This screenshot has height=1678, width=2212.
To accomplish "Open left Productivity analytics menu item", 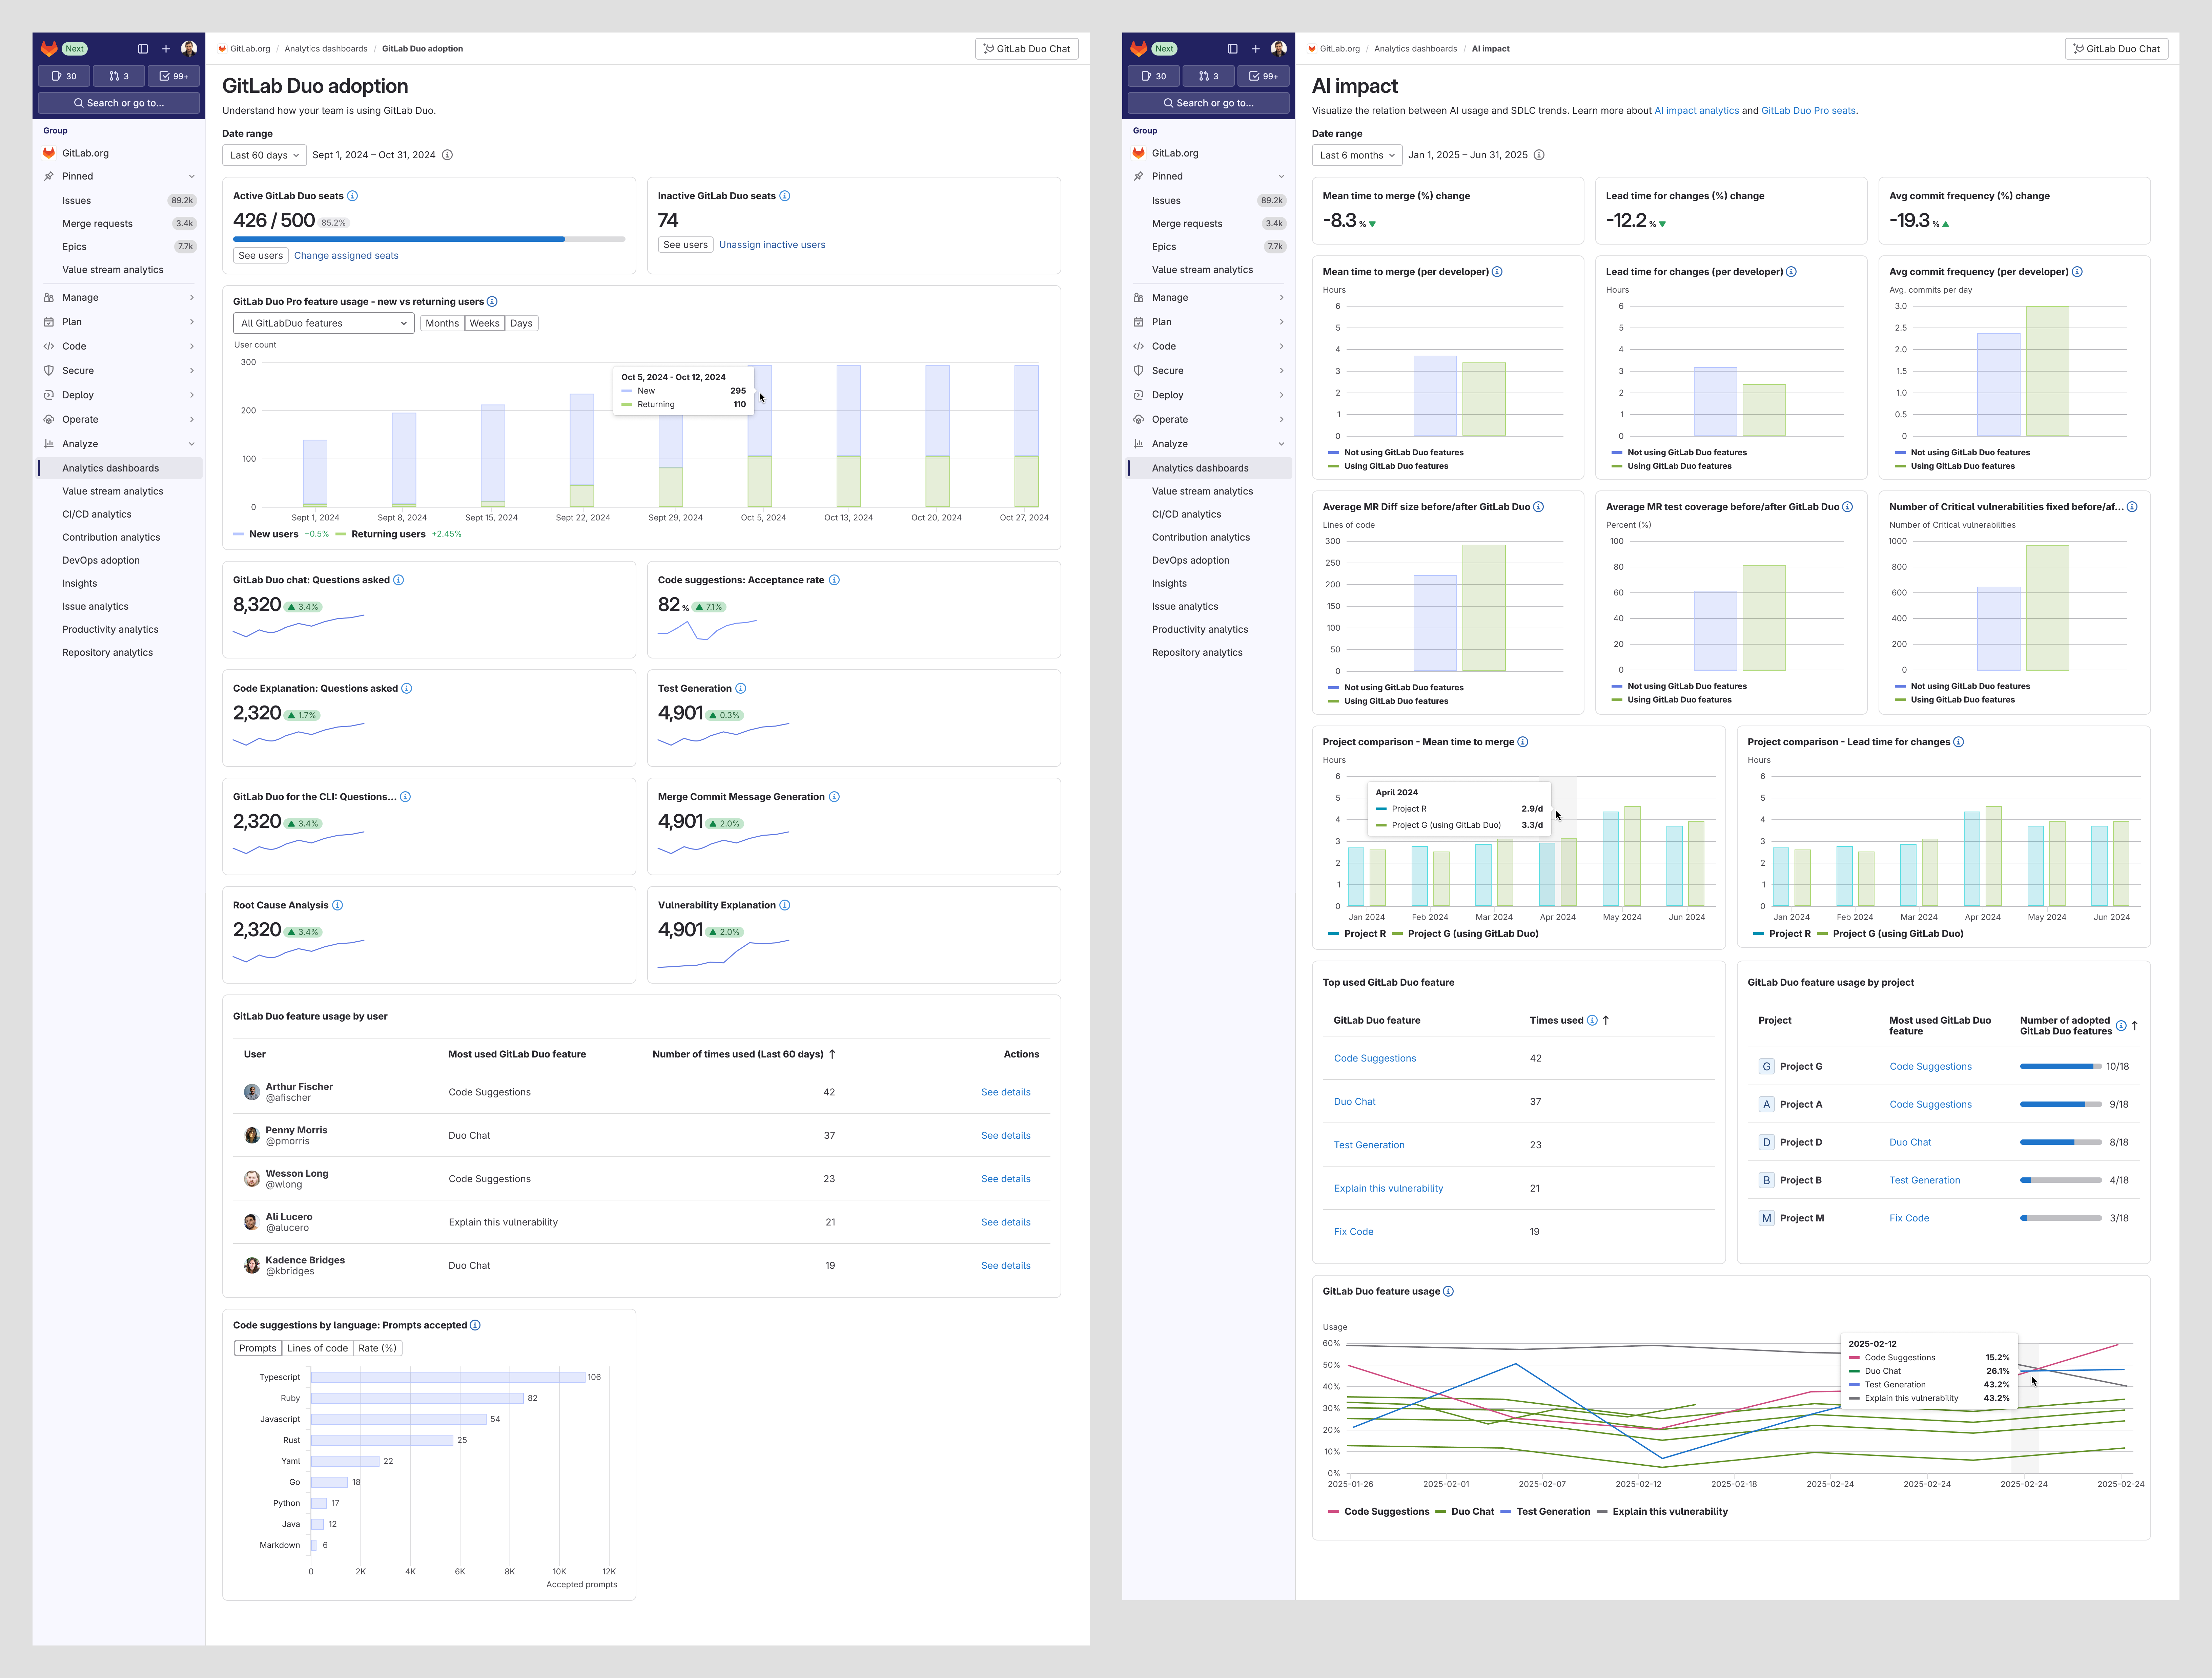I will pos(110,630).
